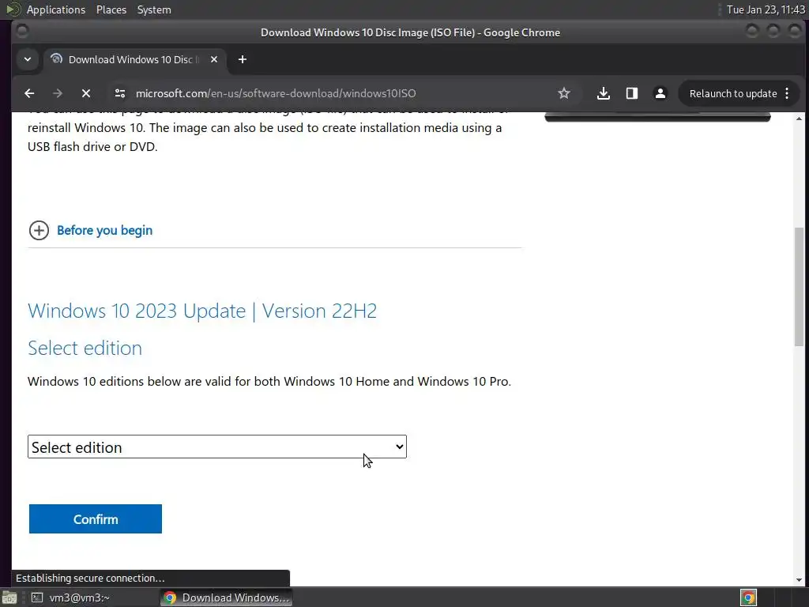809x607 pixels.
Task: Bookmark this page with the star icon
Action: tap(564, 93)
